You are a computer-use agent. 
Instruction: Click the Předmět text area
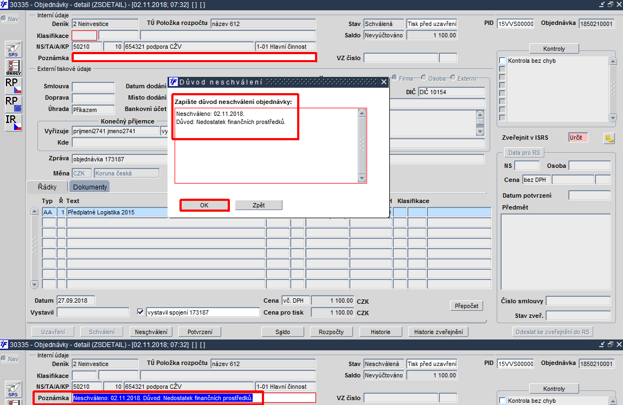tap(555, 252)
